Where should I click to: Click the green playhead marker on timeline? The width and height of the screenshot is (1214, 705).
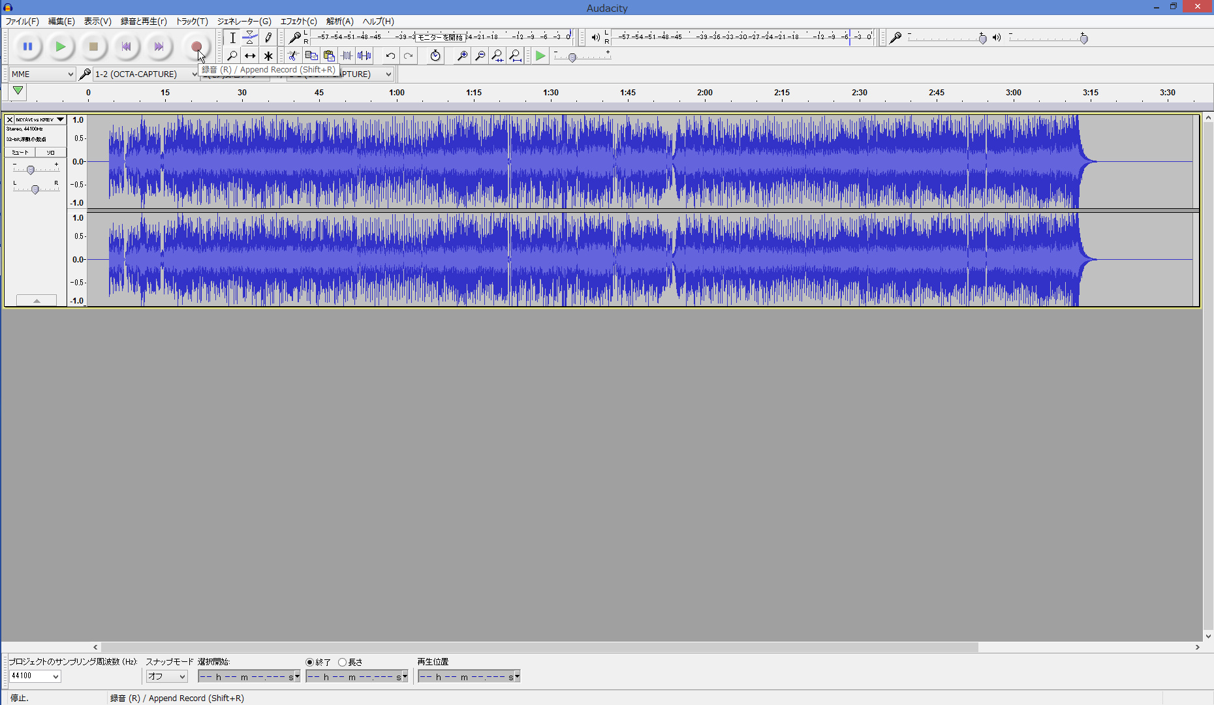pos(18,91)
